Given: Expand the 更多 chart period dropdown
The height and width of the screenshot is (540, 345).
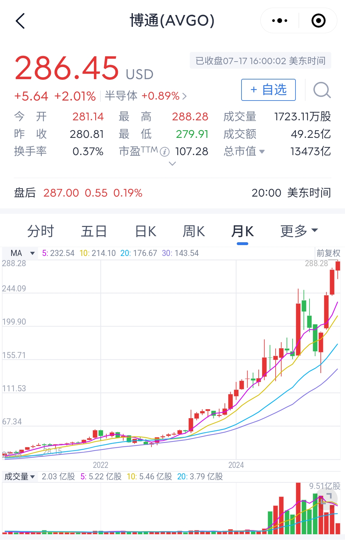Looking at the screenshot, I should pyautogui.click(x=299, y=231).
